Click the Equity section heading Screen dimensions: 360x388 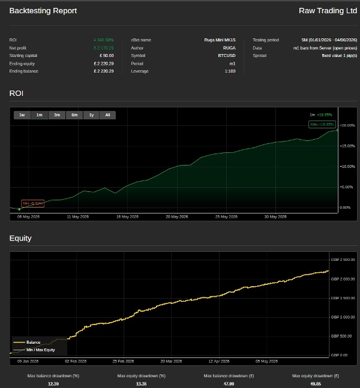(20, 238)
